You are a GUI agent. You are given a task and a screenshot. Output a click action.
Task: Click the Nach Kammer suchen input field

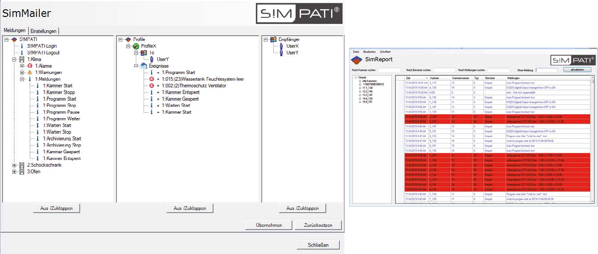tap(389, 70)
